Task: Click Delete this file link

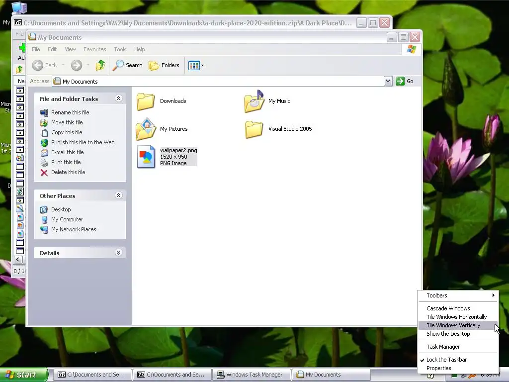Action: (68, 172)
